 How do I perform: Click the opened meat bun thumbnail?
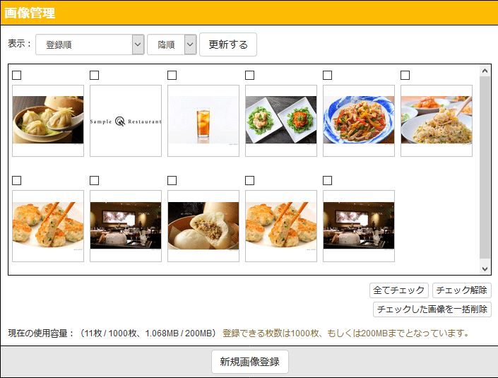pyautogui.click(x=203, y=226)
